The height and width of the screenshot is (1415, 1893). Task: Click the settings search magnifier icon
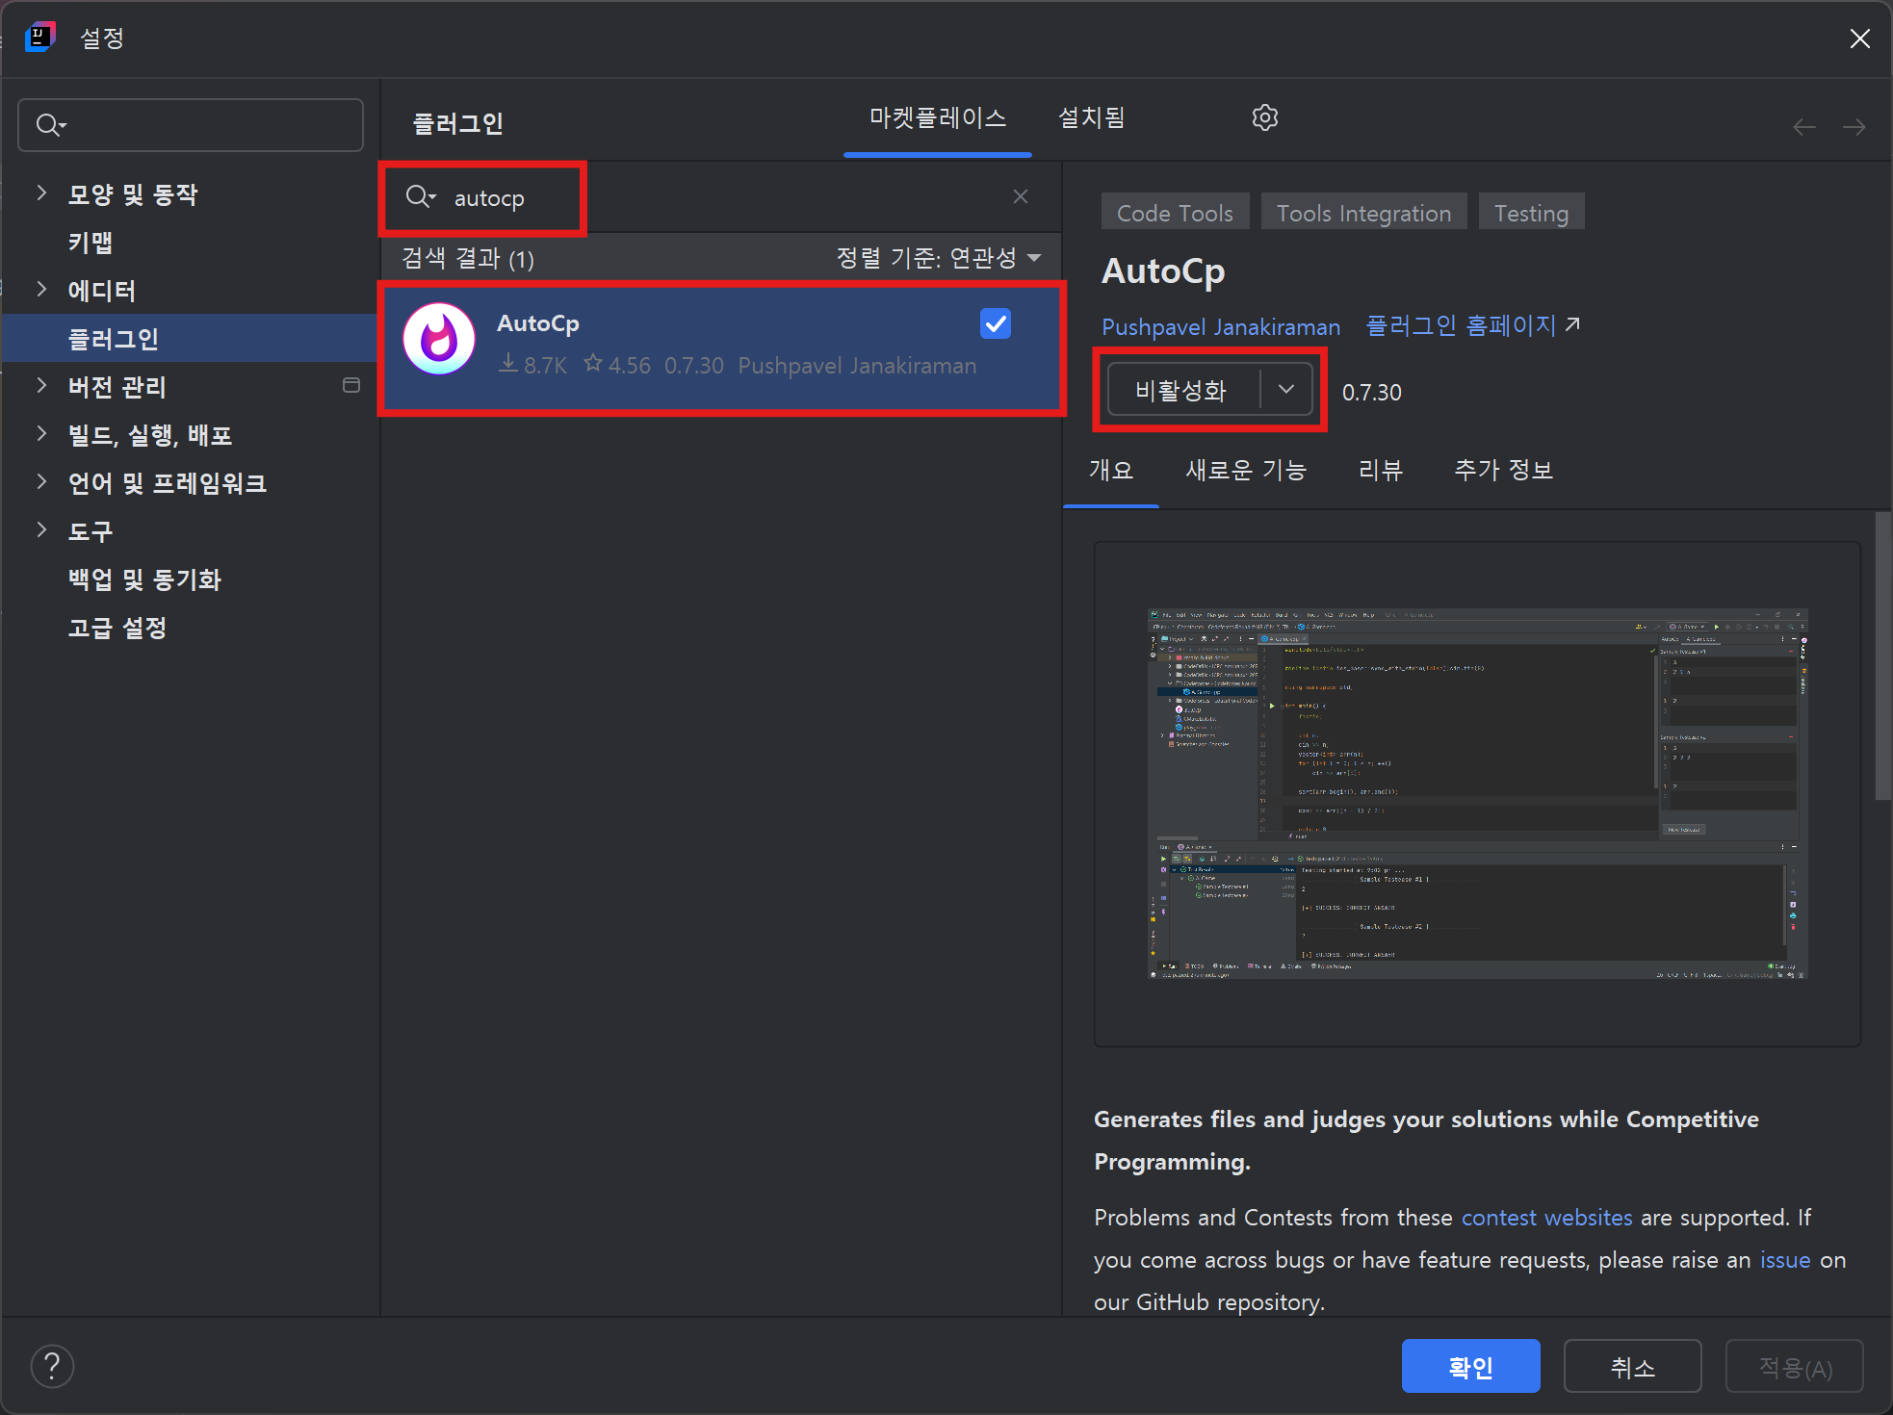point(50,124)
